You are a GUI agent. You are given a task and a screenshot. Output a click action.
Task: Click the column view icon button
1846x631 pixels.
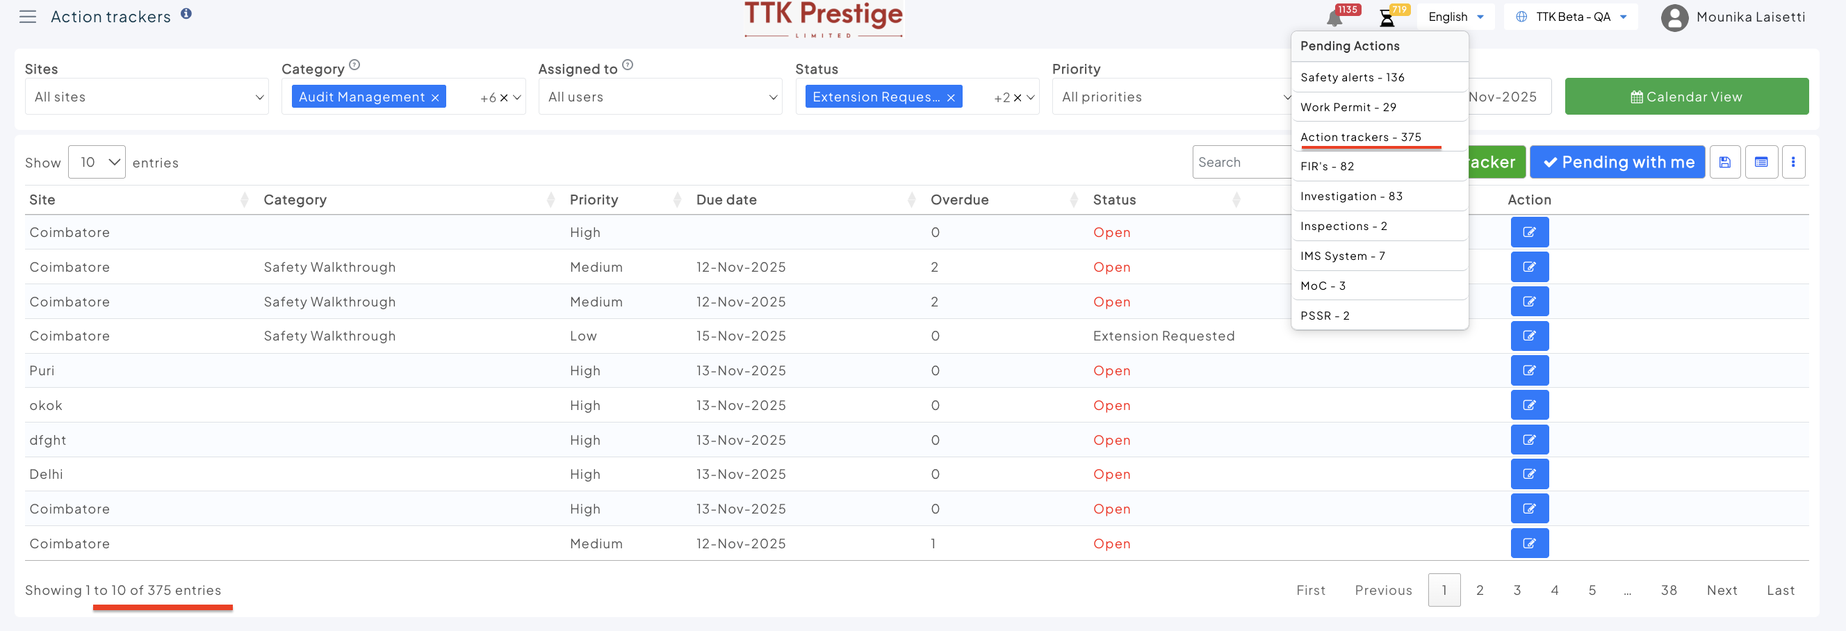(x=1761, y=163)
